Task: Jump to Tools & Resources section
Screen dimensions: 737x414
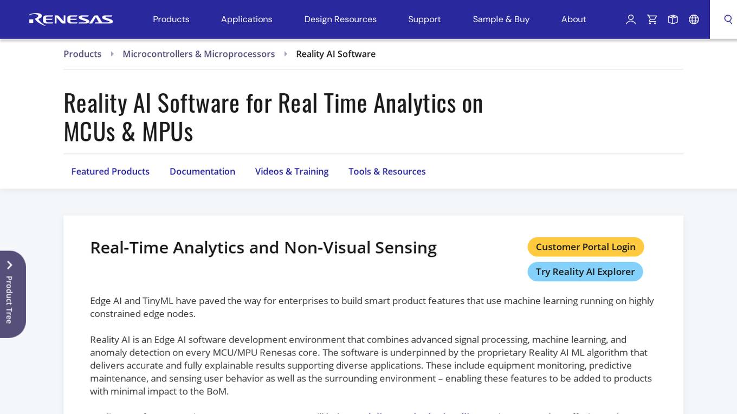Action: pyautogui.click(x=387, y=171)
